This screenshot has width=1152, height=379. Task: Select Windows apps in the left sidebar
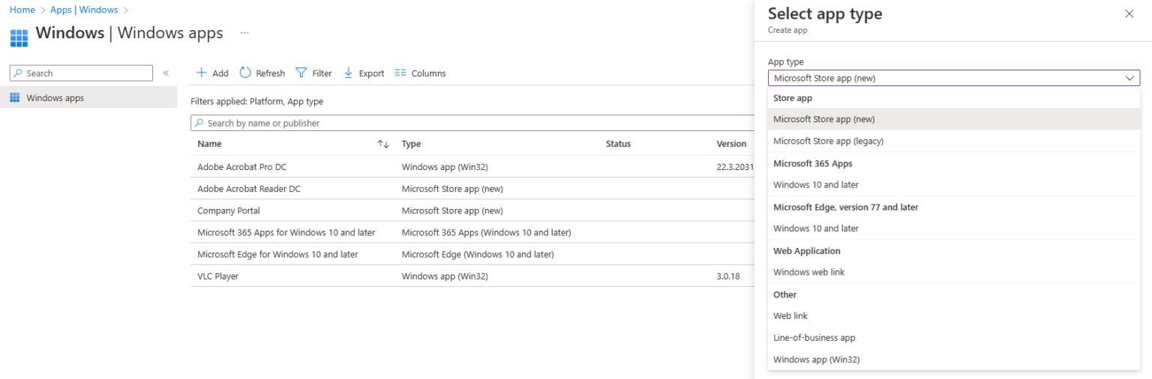click(x=88, y=97)
